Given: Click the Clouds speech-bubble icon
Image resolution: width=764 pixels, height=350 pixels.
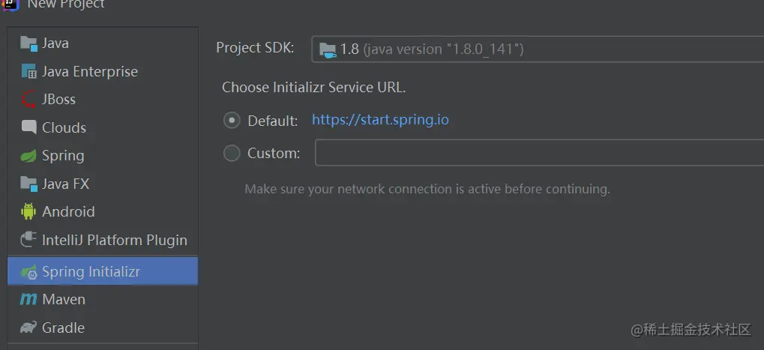Looking at the screenshot, I should tap(28, 127).
